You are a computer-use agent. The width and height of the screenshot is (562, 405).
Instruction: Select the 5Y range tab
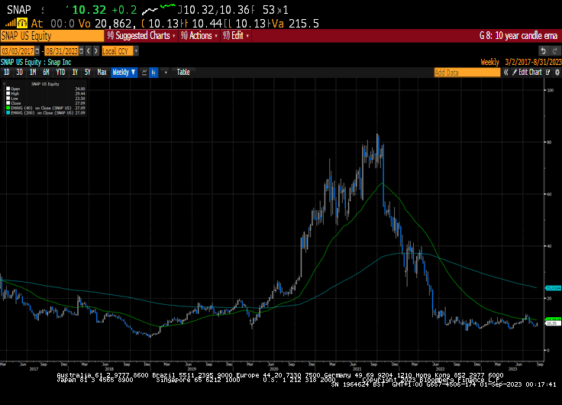click(88, 73)
